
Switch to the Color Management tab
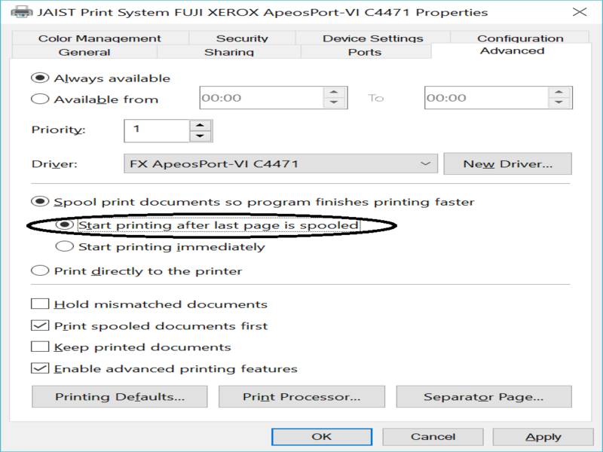tap(99, 38)
